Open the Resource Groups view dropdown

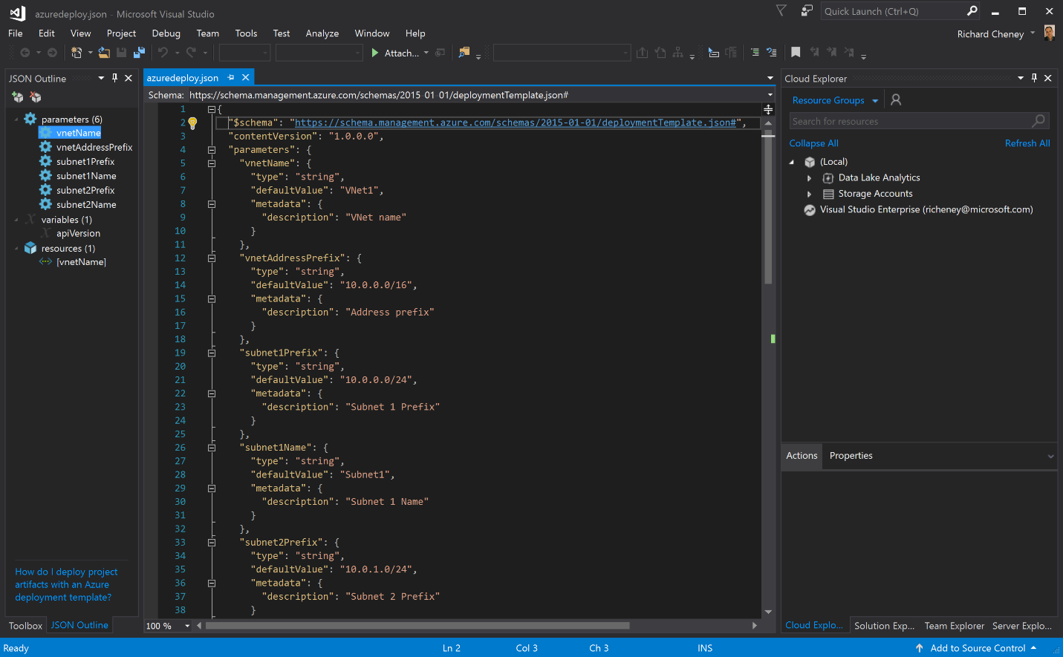pyautogui.click(x=875, y=100)
